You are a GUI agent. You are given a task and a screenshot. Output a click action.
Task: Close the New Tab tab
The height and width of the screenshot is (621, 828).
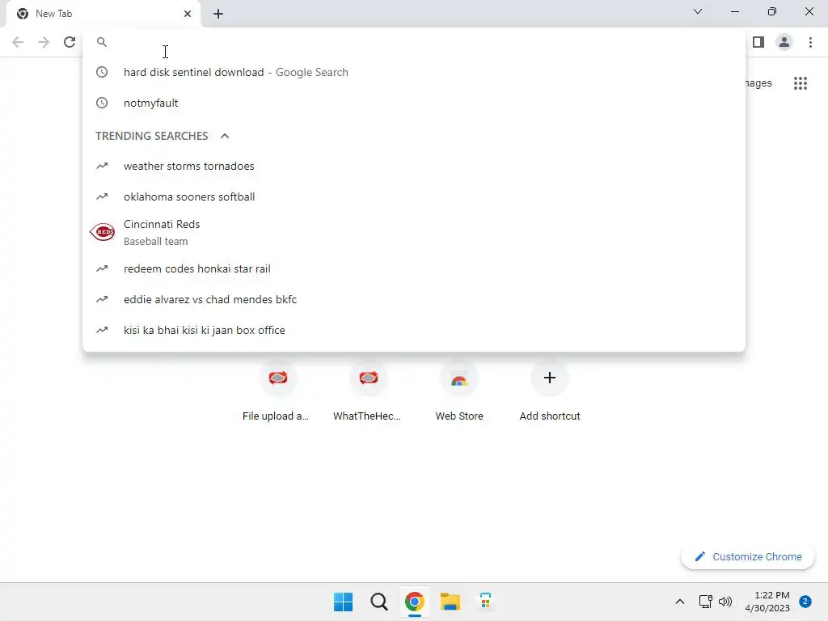click(188, 14)
